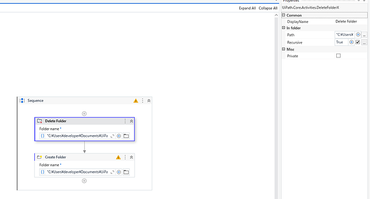Click the Path property input field
This screenshot has width=370, height=199.
pyautogui.click(x=344, y=35)
